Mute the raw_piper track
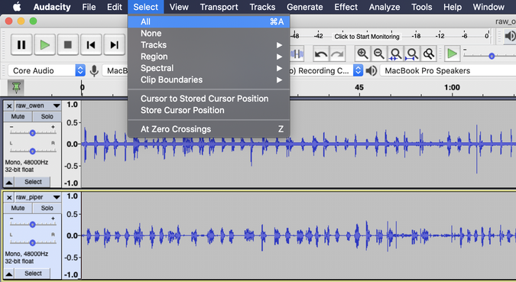Screen dimensions: 516x282 click(x=18, y=208)
